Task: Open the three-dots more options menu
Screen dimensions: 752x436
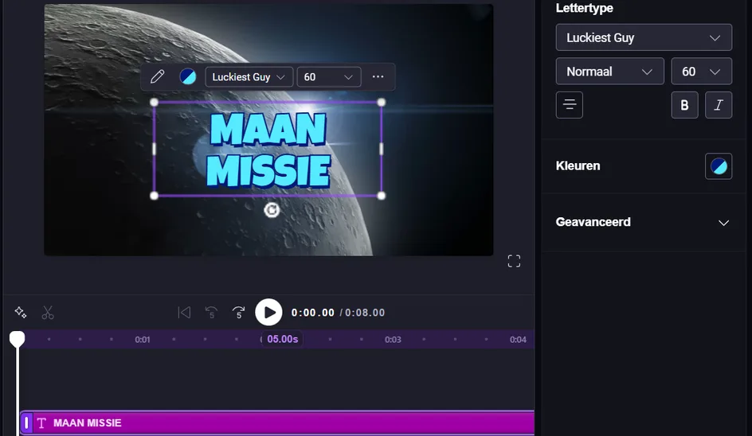Action: tap(378, 76)
